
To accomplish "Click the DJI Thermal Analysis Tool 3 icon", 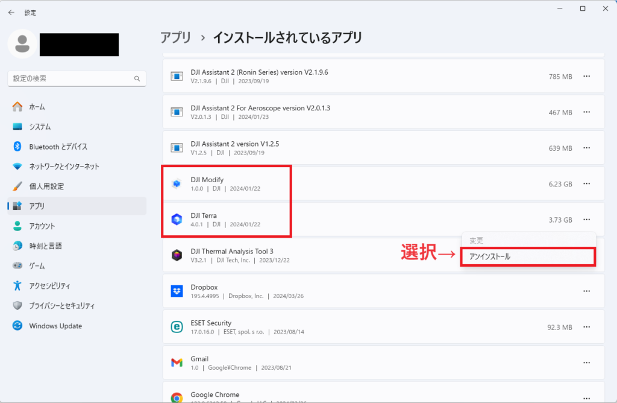I will 177,255.
